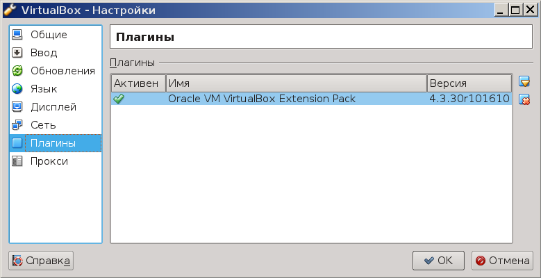The height and width of the screenshot is (278, 541).
Task: Click the Дисплей screen icon
Action: [x=17, y=107]
